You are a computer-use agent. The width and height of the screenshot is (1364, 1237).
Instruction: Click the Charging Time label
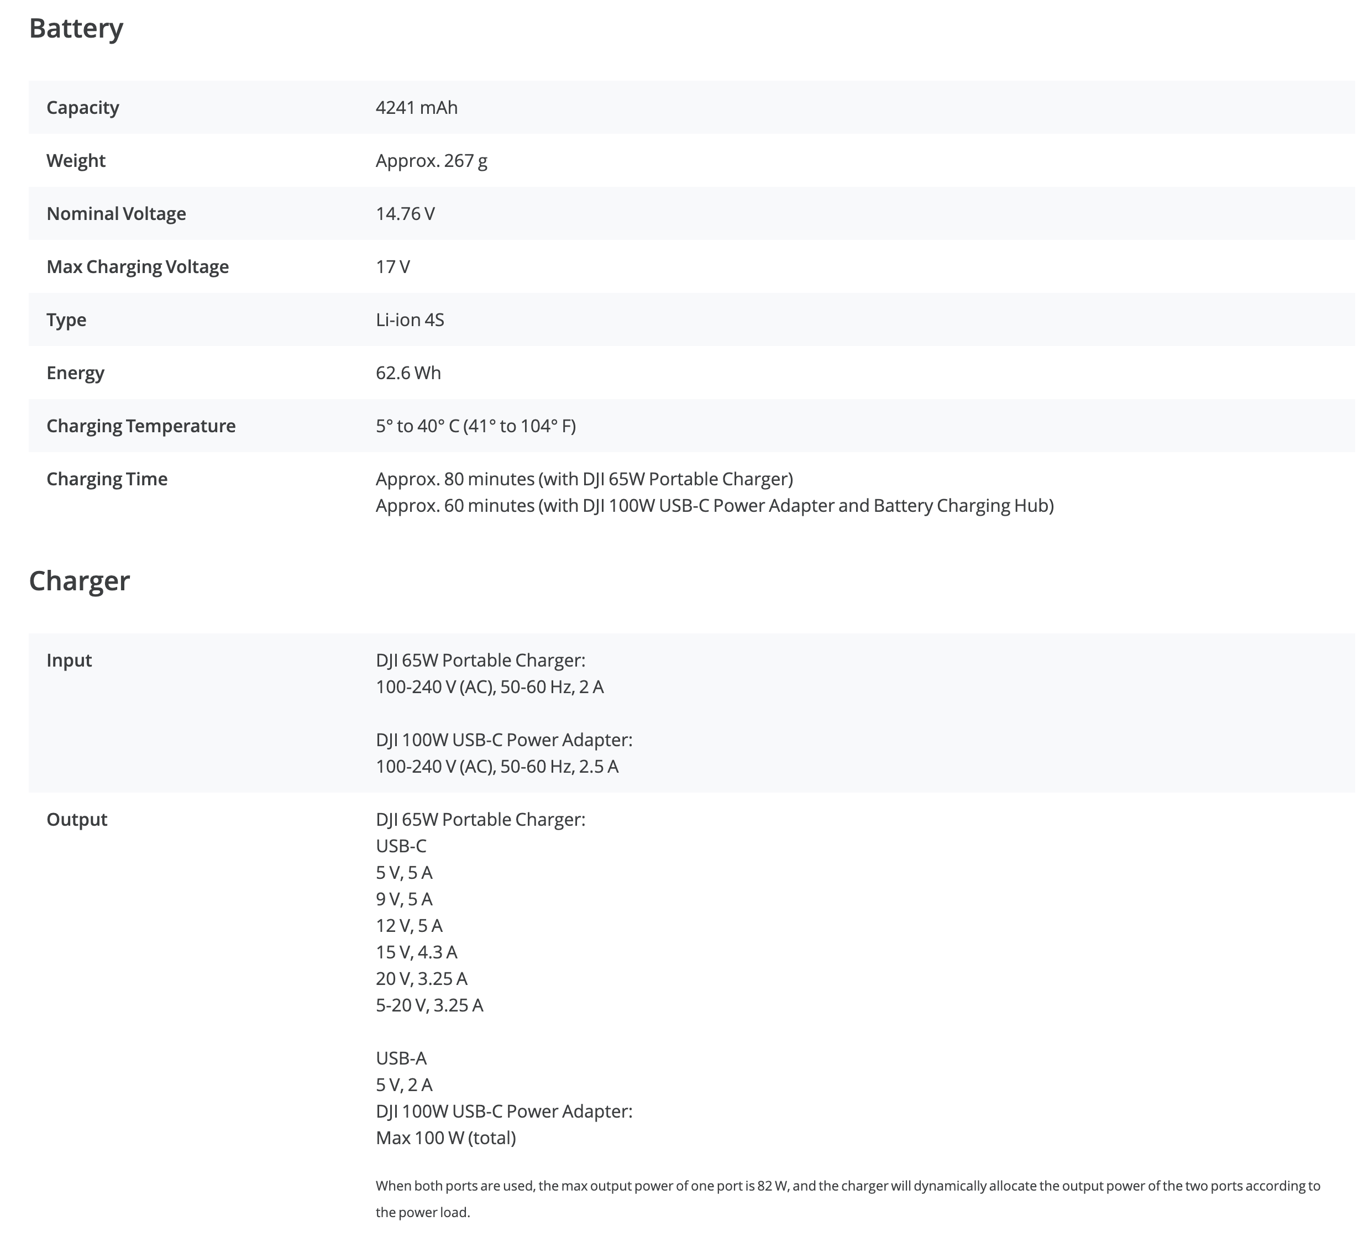107,479
